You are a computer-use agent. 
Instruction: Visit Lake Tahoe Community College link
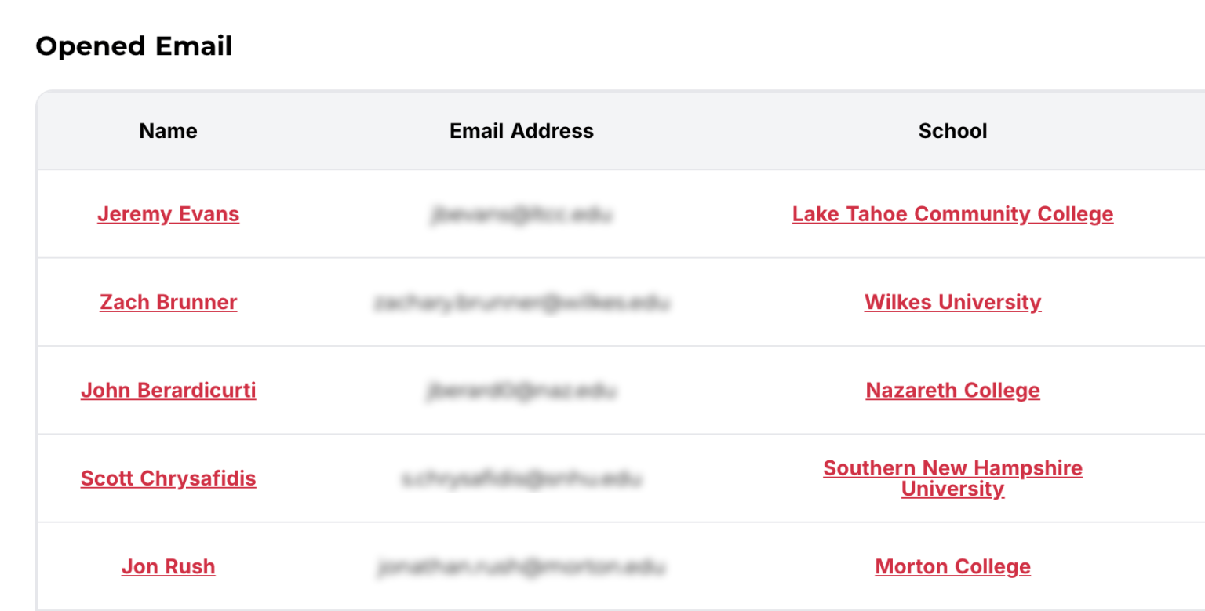click(952, 214)
